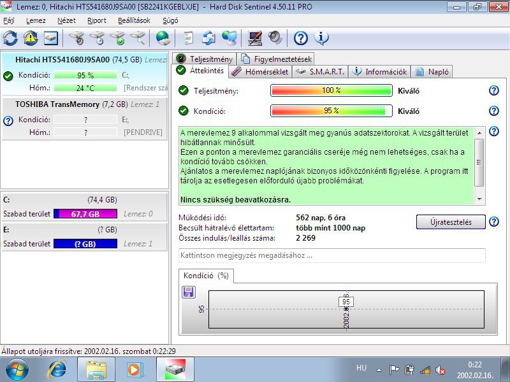Click the '562 nap, 6 óra' operating time value
510x382 pixels.
pos(321,218)
